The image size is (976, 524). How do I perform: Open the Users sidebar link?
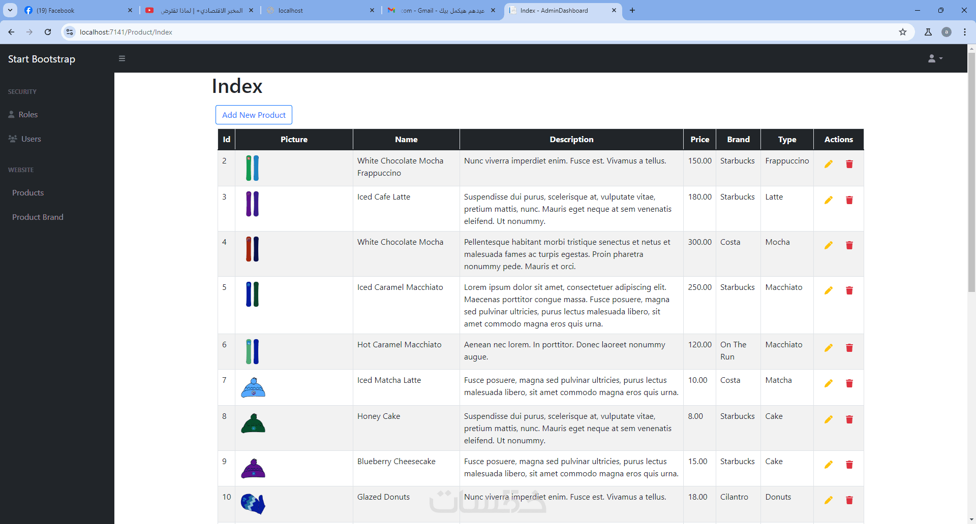point(30,139)
